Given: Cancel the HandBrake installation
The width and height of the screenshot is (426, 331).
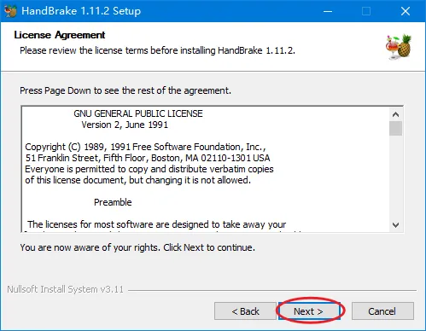Looking at the screenshot, I should pyautogui.click(x=382, y=311).
